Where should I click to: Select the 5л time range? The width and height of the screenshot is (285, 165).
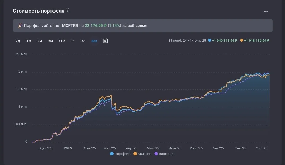[x=83, y=41]
